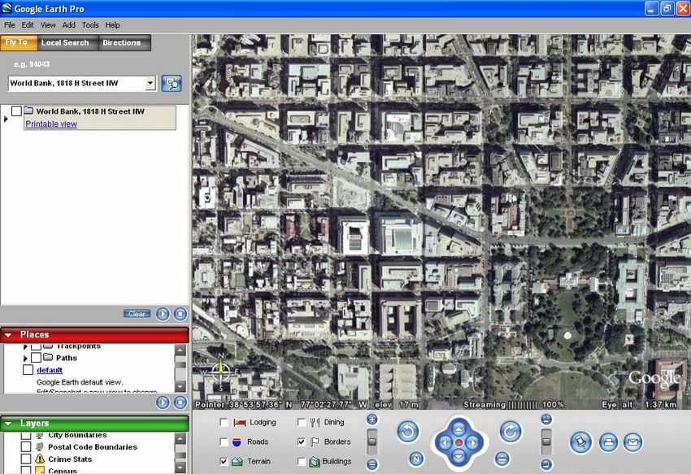Check the default place checkbox
This screenshot has height=474, width=691.
pos(28,370)
